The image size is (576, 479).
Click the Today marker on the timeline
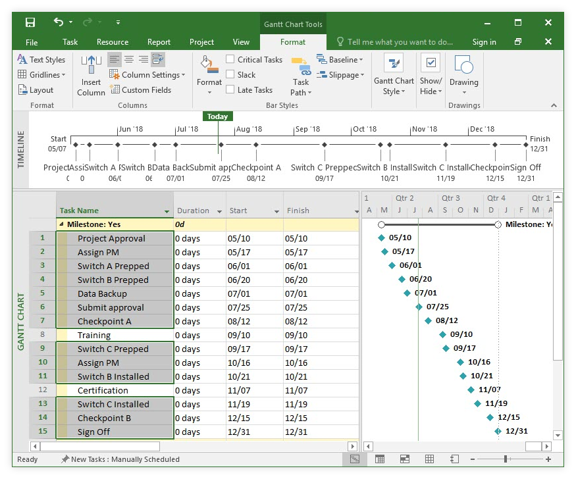pyautogui.click(x=217, y=116)
